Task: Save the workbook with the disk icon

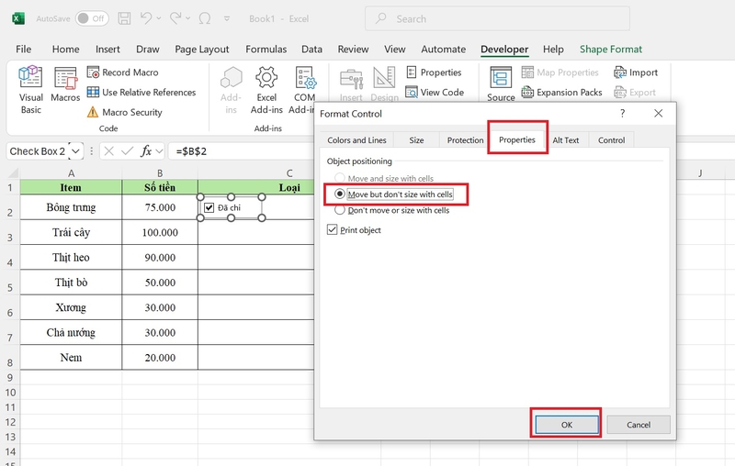Action: (124, 18)
